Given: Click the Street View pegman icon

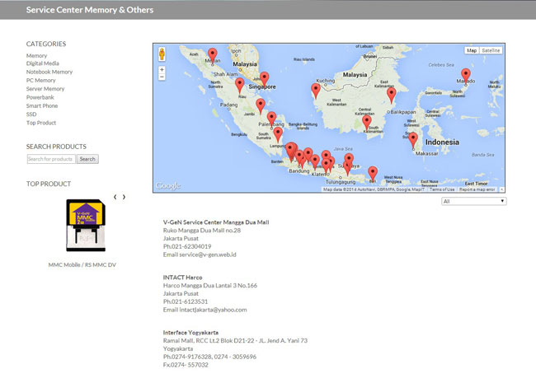Looking at the screenshot, I should [162, 54].
